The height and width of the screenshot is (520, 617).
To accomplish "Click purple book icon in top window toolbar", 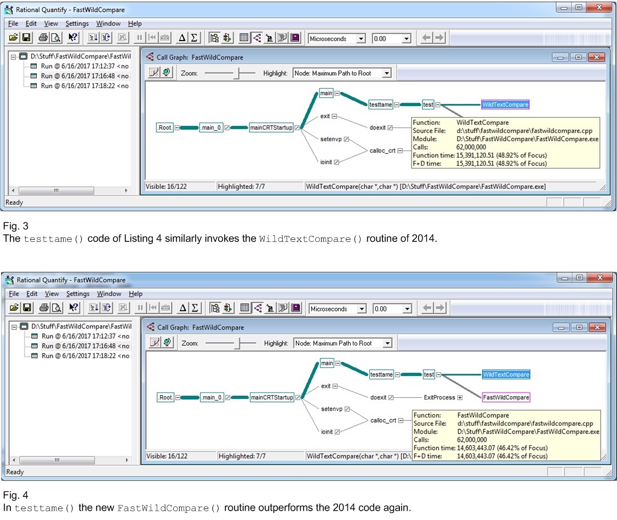I will (295, 38).
